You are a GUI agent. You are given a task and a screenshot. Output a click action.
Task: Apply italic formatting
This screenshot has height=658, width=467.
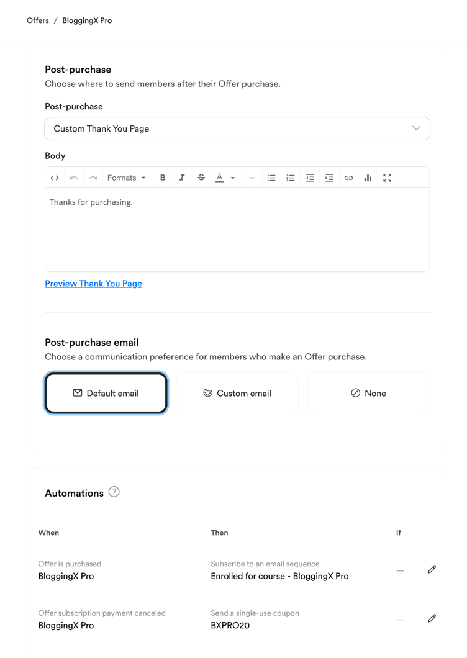click(182, 178)
